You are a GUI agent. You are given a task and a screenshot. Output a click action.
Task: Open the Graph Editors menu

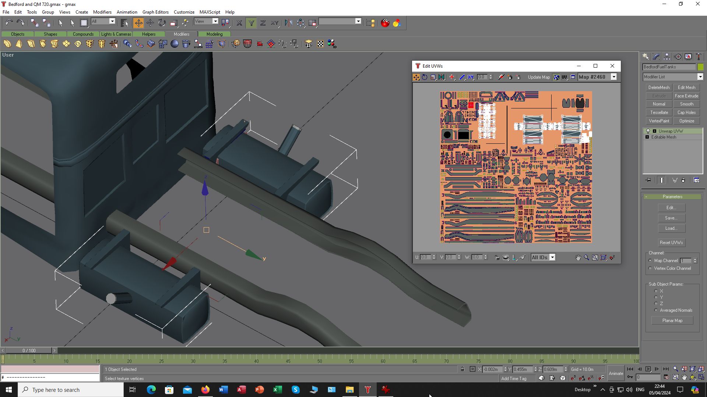click(155, 12)
